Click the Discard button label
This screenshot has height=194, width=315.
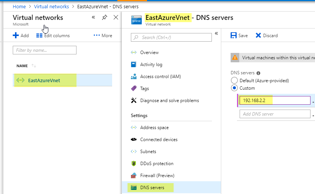coord(270,36)
